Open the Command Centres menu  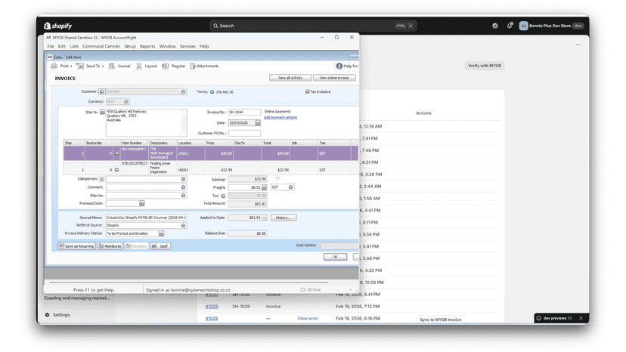[101, 46]
